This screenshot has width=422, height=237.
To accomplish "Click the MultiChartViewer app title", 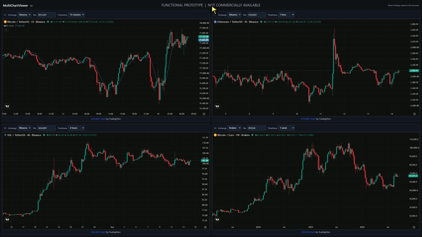I will tap(15, 6).
